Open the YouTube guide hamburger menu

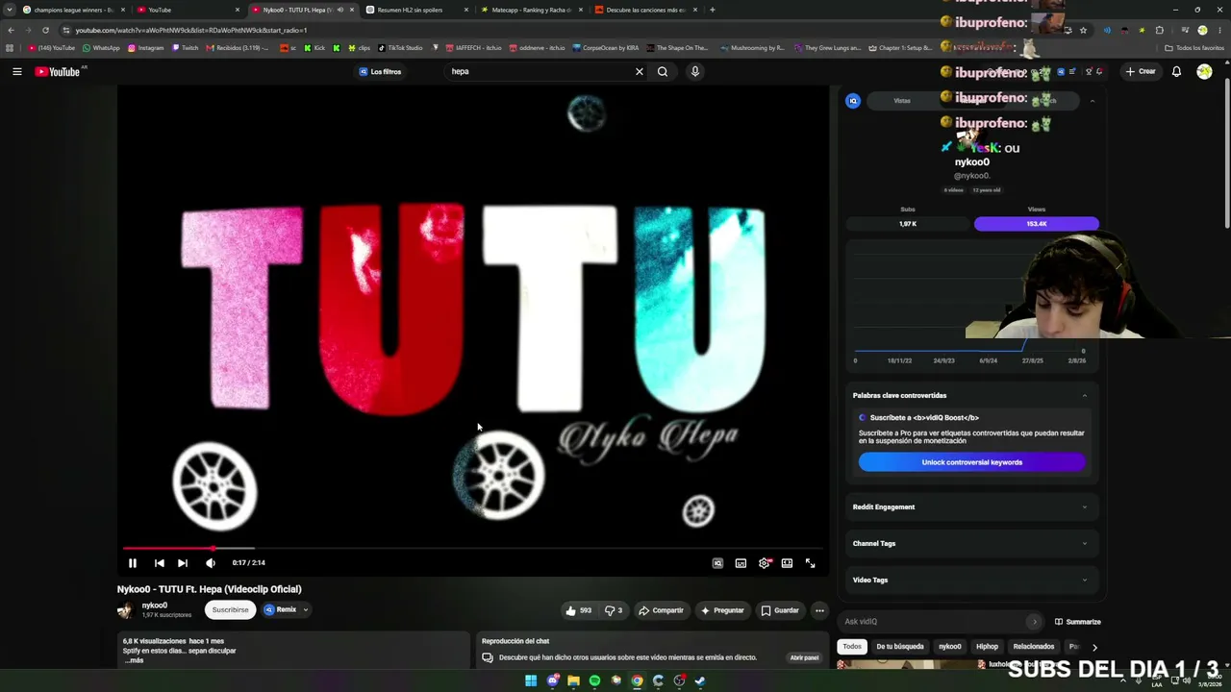16,71
